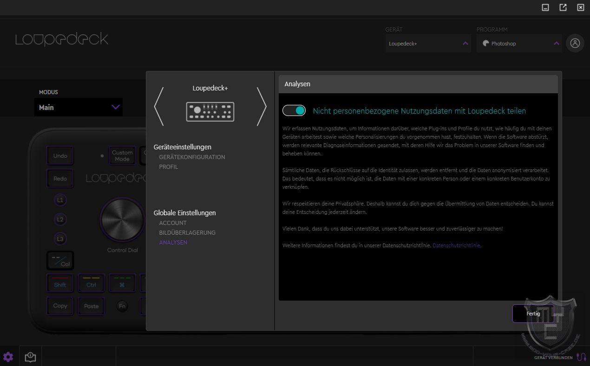Click the Loupedeck+ title above device image

click(210, 88)
